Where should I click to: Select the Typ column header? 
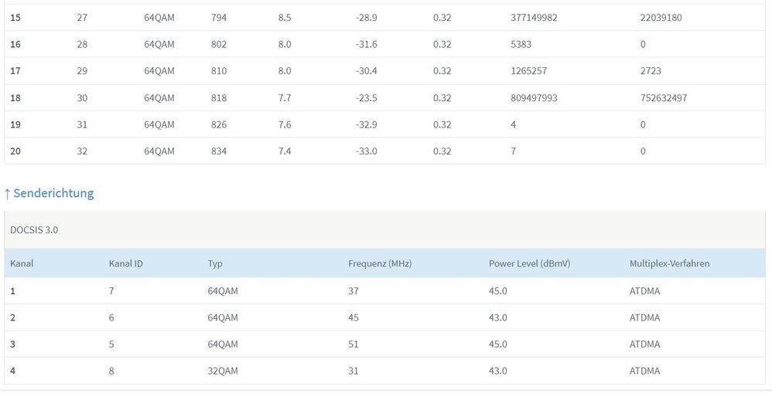pos(215,263)
